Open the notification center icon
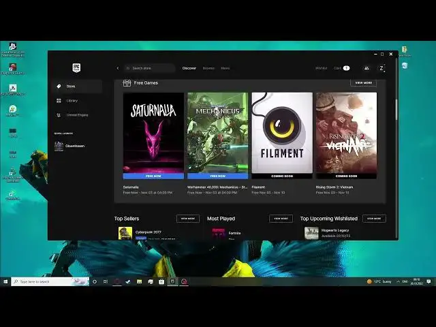This screenshot has height=327, width=436. point(429,281)
